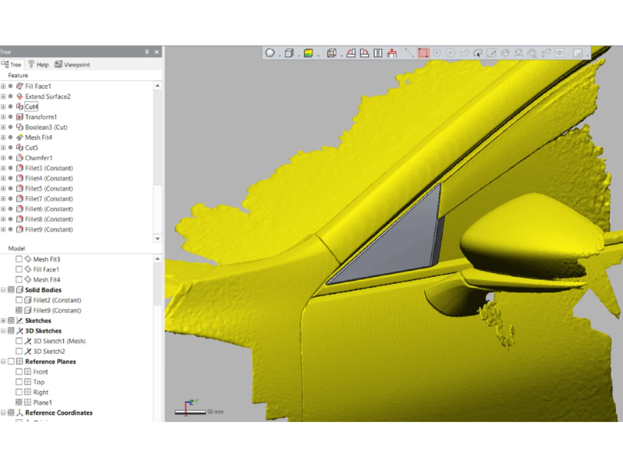Screen dimensions: 623x467
Task: Click the red flip view toolbar icon
Action: [x=392, y=53]
